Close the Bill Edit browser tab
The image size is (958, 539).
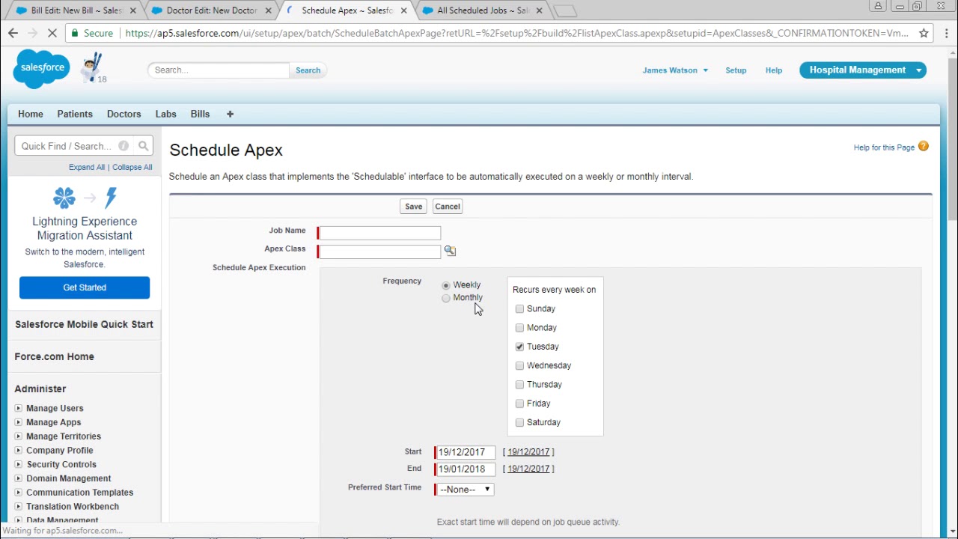tap(133, 10)
